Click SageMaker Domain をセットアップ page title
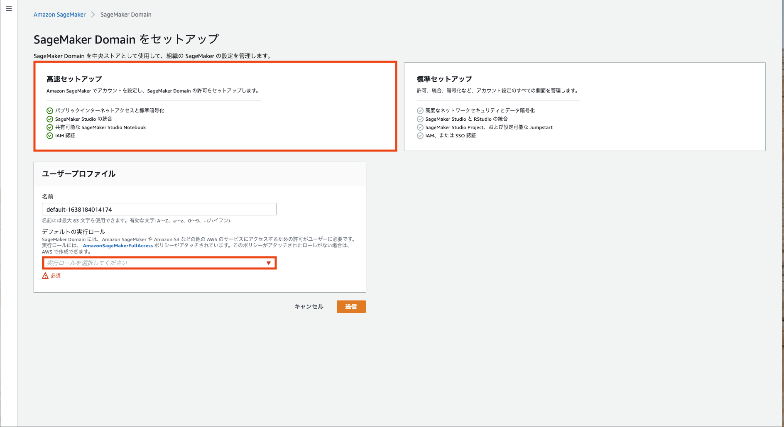784x427 pixels. point(126,39)
